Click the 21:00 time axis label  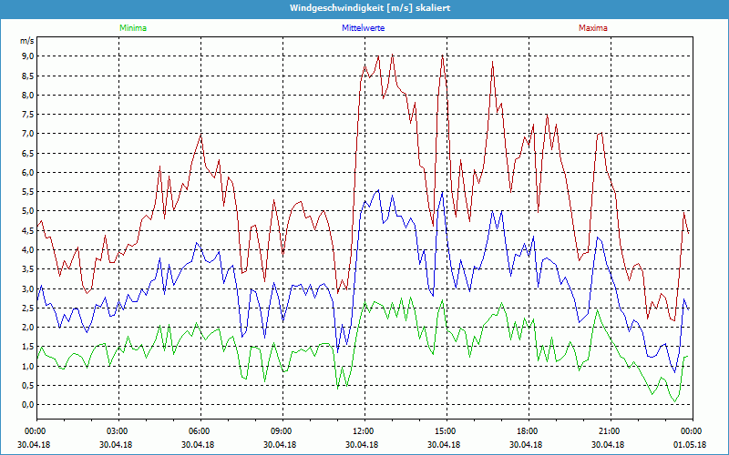click(611, 430)
